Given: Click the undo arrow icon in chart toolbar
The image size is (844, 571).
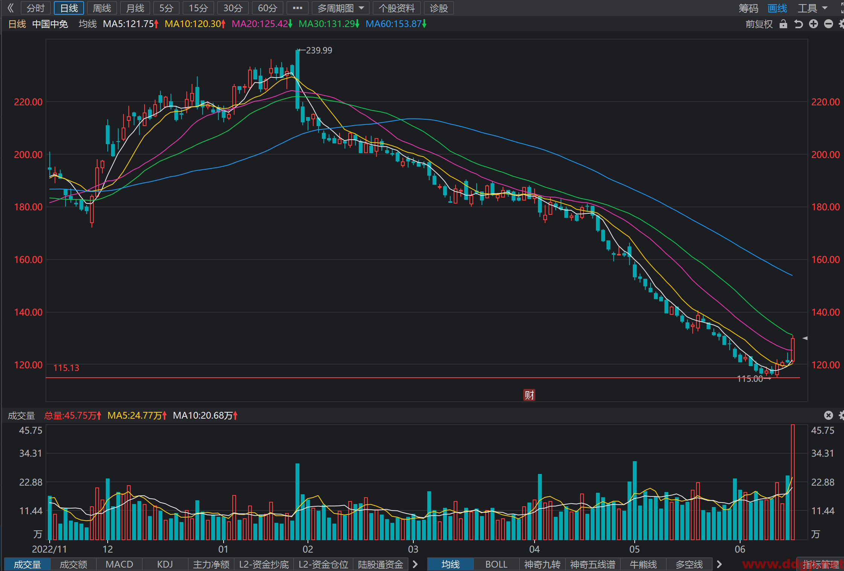Looking at the screenshot, I should 798,24.
